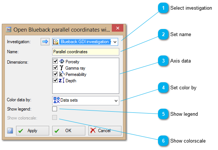Open the Investigation dropdown arrow

click(x=115, y=42)
